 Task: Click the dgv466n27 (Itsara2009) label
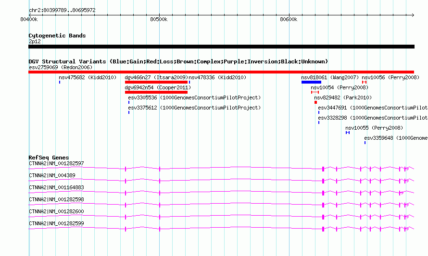click(x=156, y=77)
